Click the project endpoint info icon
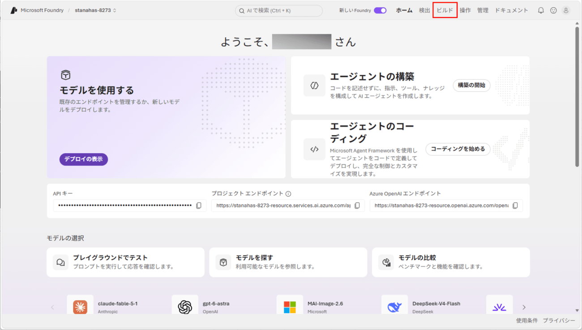Image resolution: width=582 pixels, height=330 pixels. [x=288, y=194]
